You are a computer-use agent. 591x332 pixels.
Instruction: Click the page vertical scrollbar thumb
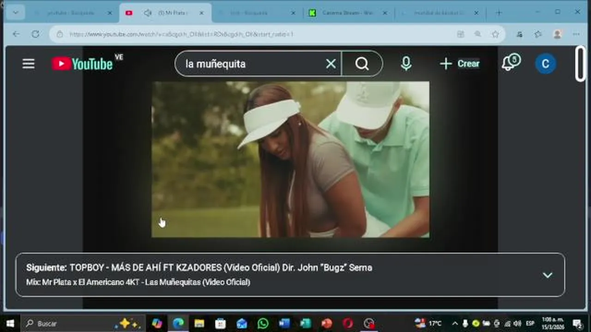pos(580,64)
